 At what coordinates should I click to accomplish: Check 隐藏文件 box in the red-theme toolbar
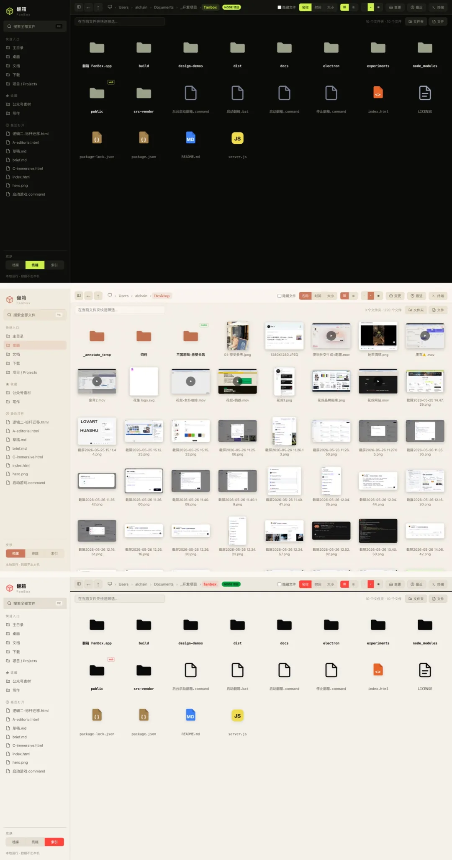tap(279, 584)
